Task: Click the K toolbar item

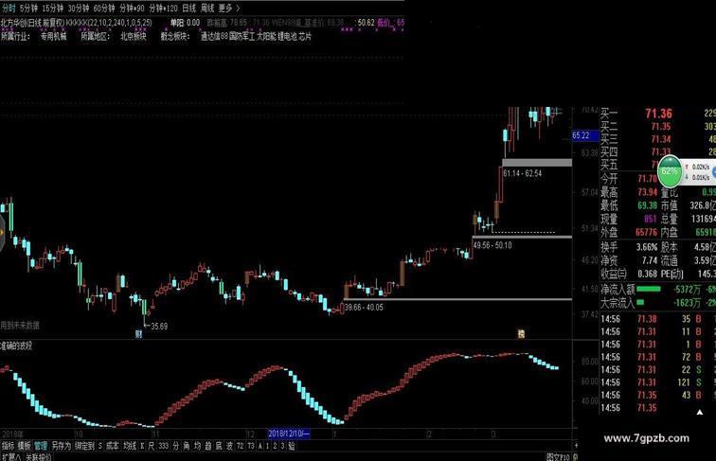Action: 142,446
